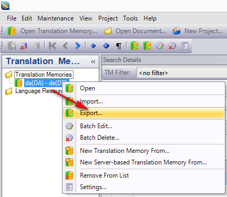227x197 pixels.
Task: Open the Project menu
Action: click(x=108, y=18)
